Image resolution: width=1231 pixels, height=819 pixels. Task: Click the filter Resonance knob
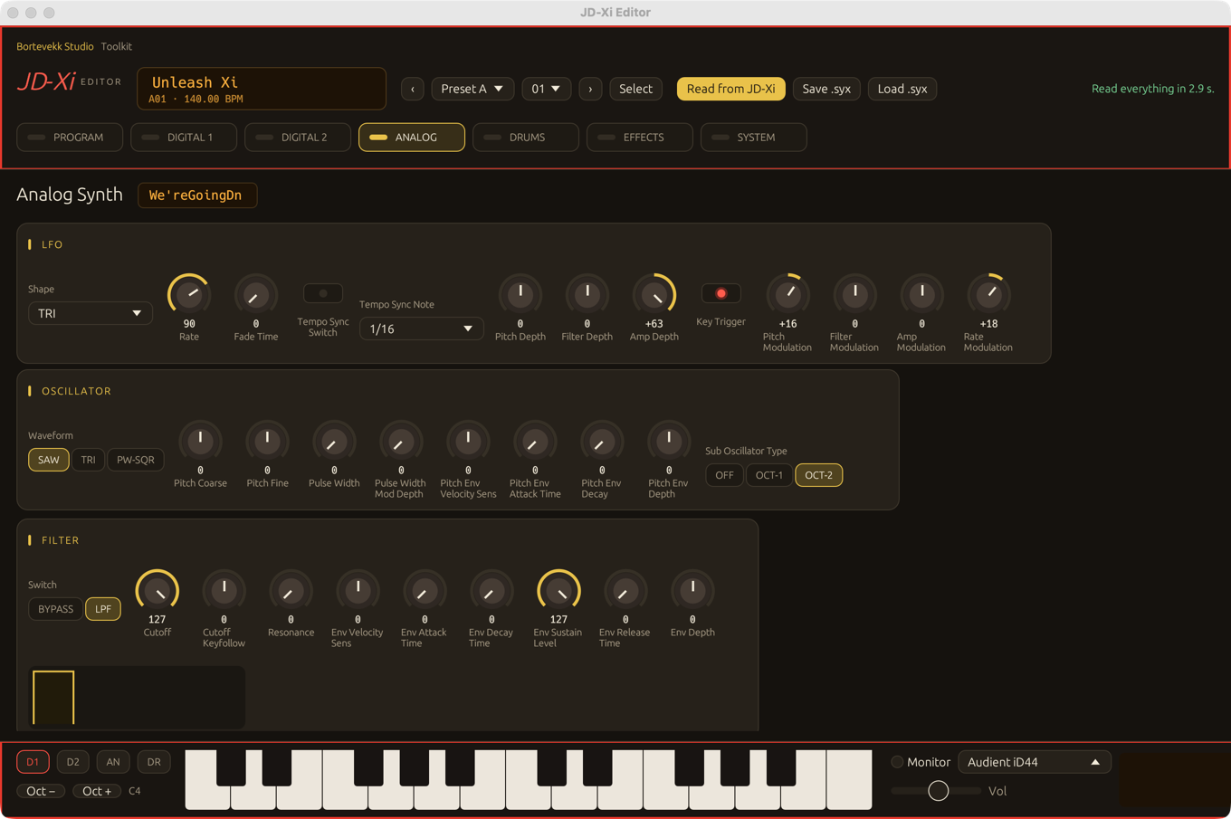291,591
